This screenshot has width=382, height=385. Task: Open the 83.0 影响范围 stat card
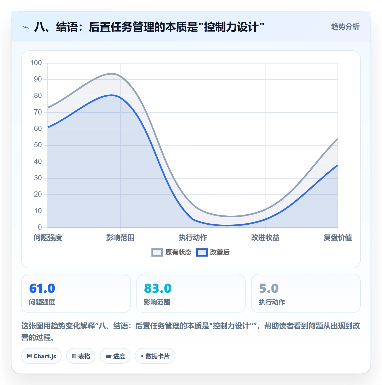pyautogui.click(x=191, y=293)
